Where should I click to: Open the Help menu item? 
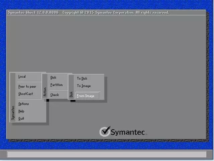21,111
